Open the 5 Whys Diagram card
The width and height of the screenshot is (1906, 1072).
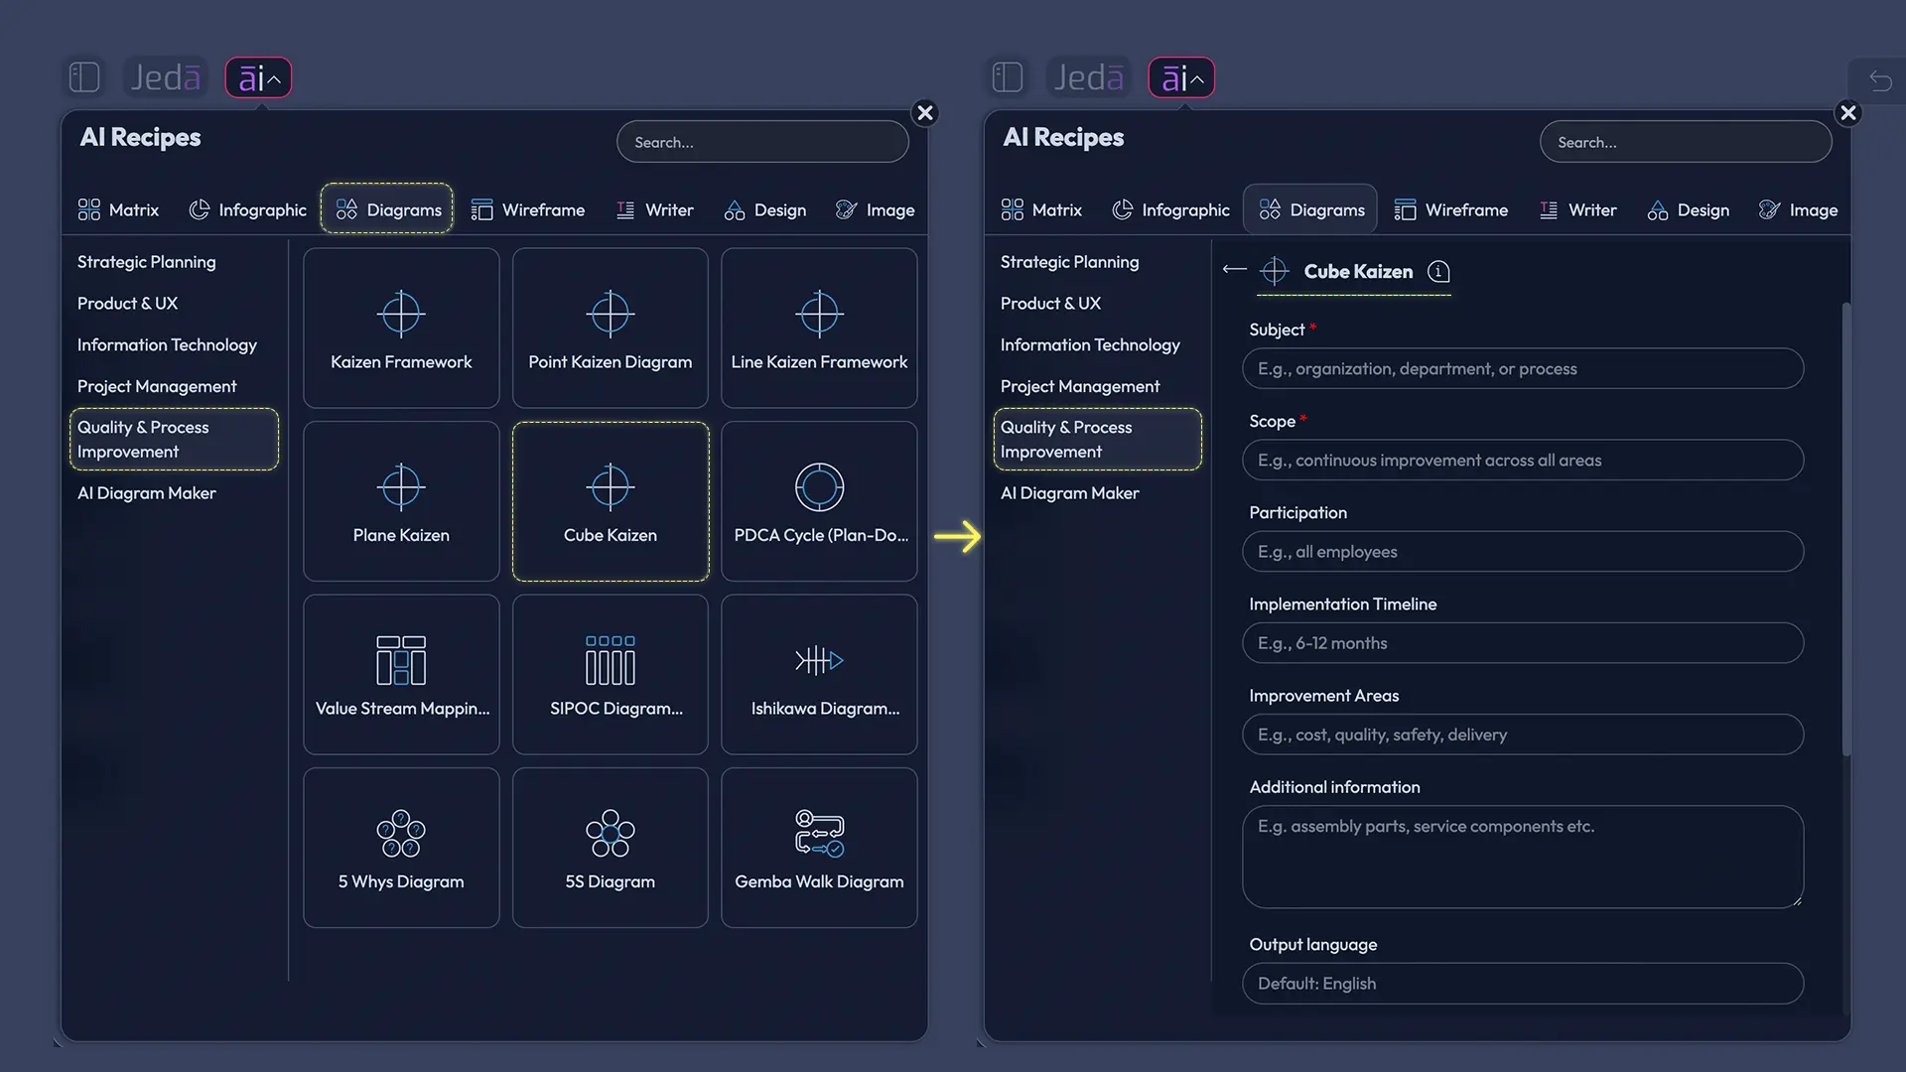point(401,848)
